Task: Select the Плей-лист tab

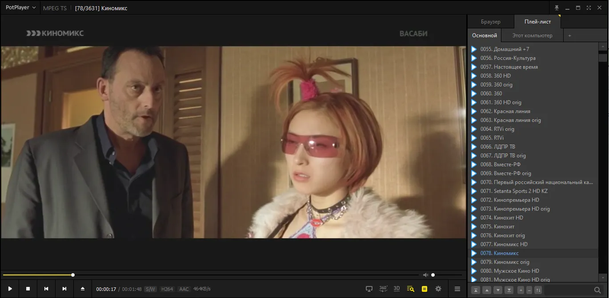Action: point(537,22)
